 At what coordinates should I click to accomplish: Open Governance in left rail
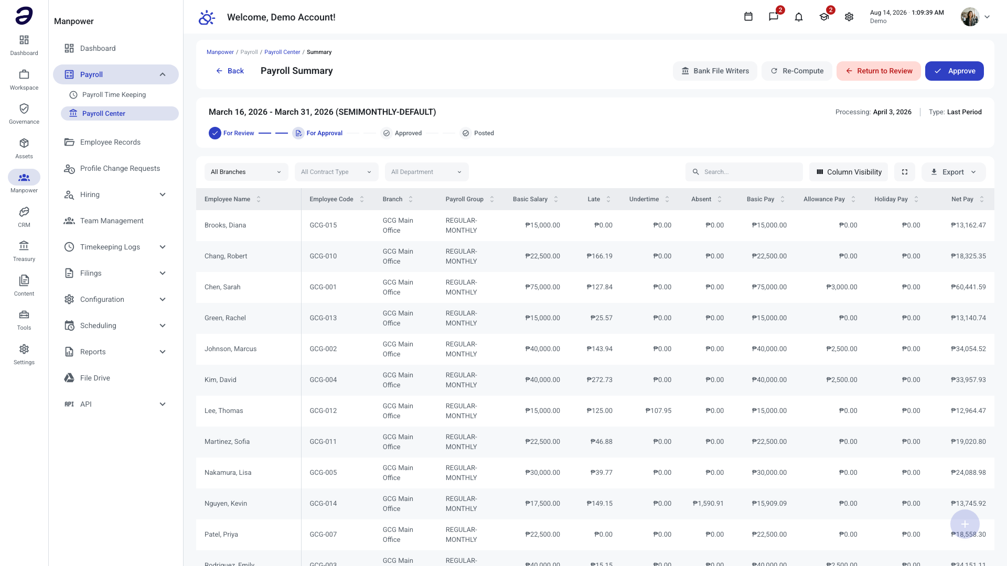pyautogui.click(x=24, y=114)
